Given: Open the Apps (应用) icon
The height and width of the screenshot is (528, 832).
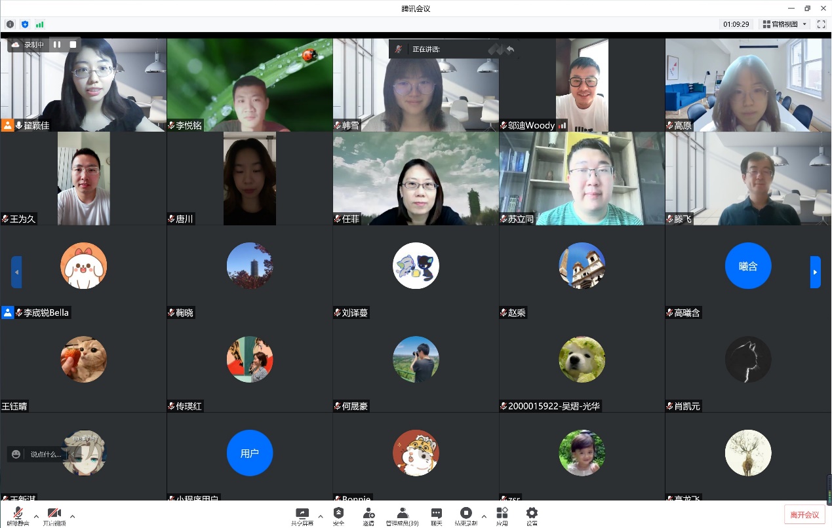Looking at the screenshot, I should (x=502, y=516).
